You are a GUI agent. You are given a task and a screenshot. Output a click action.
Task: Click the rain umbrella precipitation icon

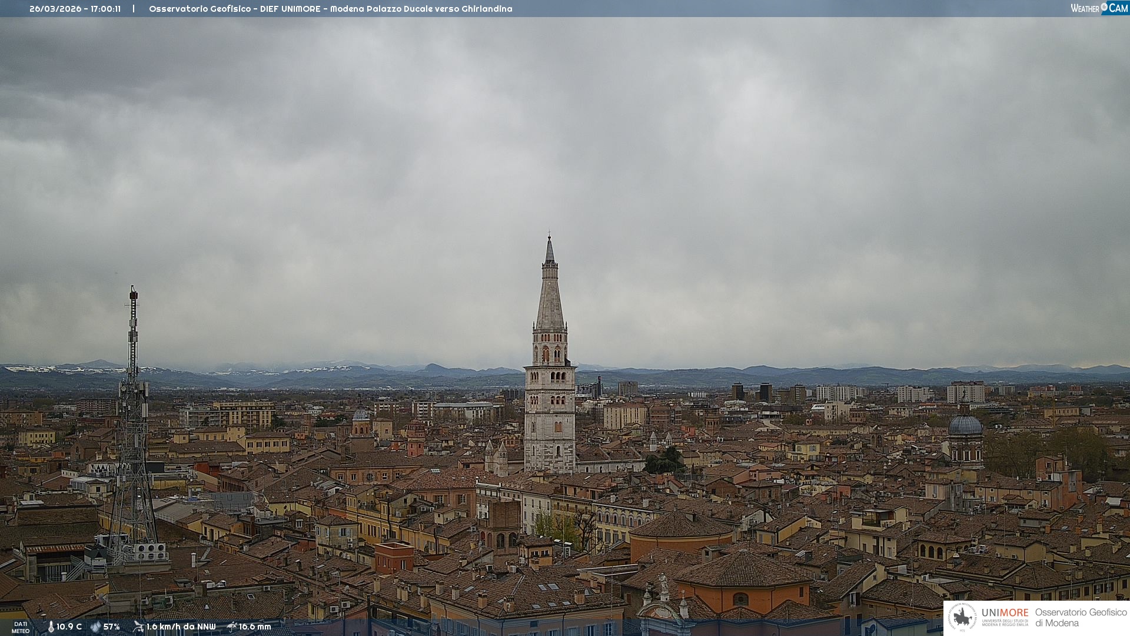tap(232, 627)
